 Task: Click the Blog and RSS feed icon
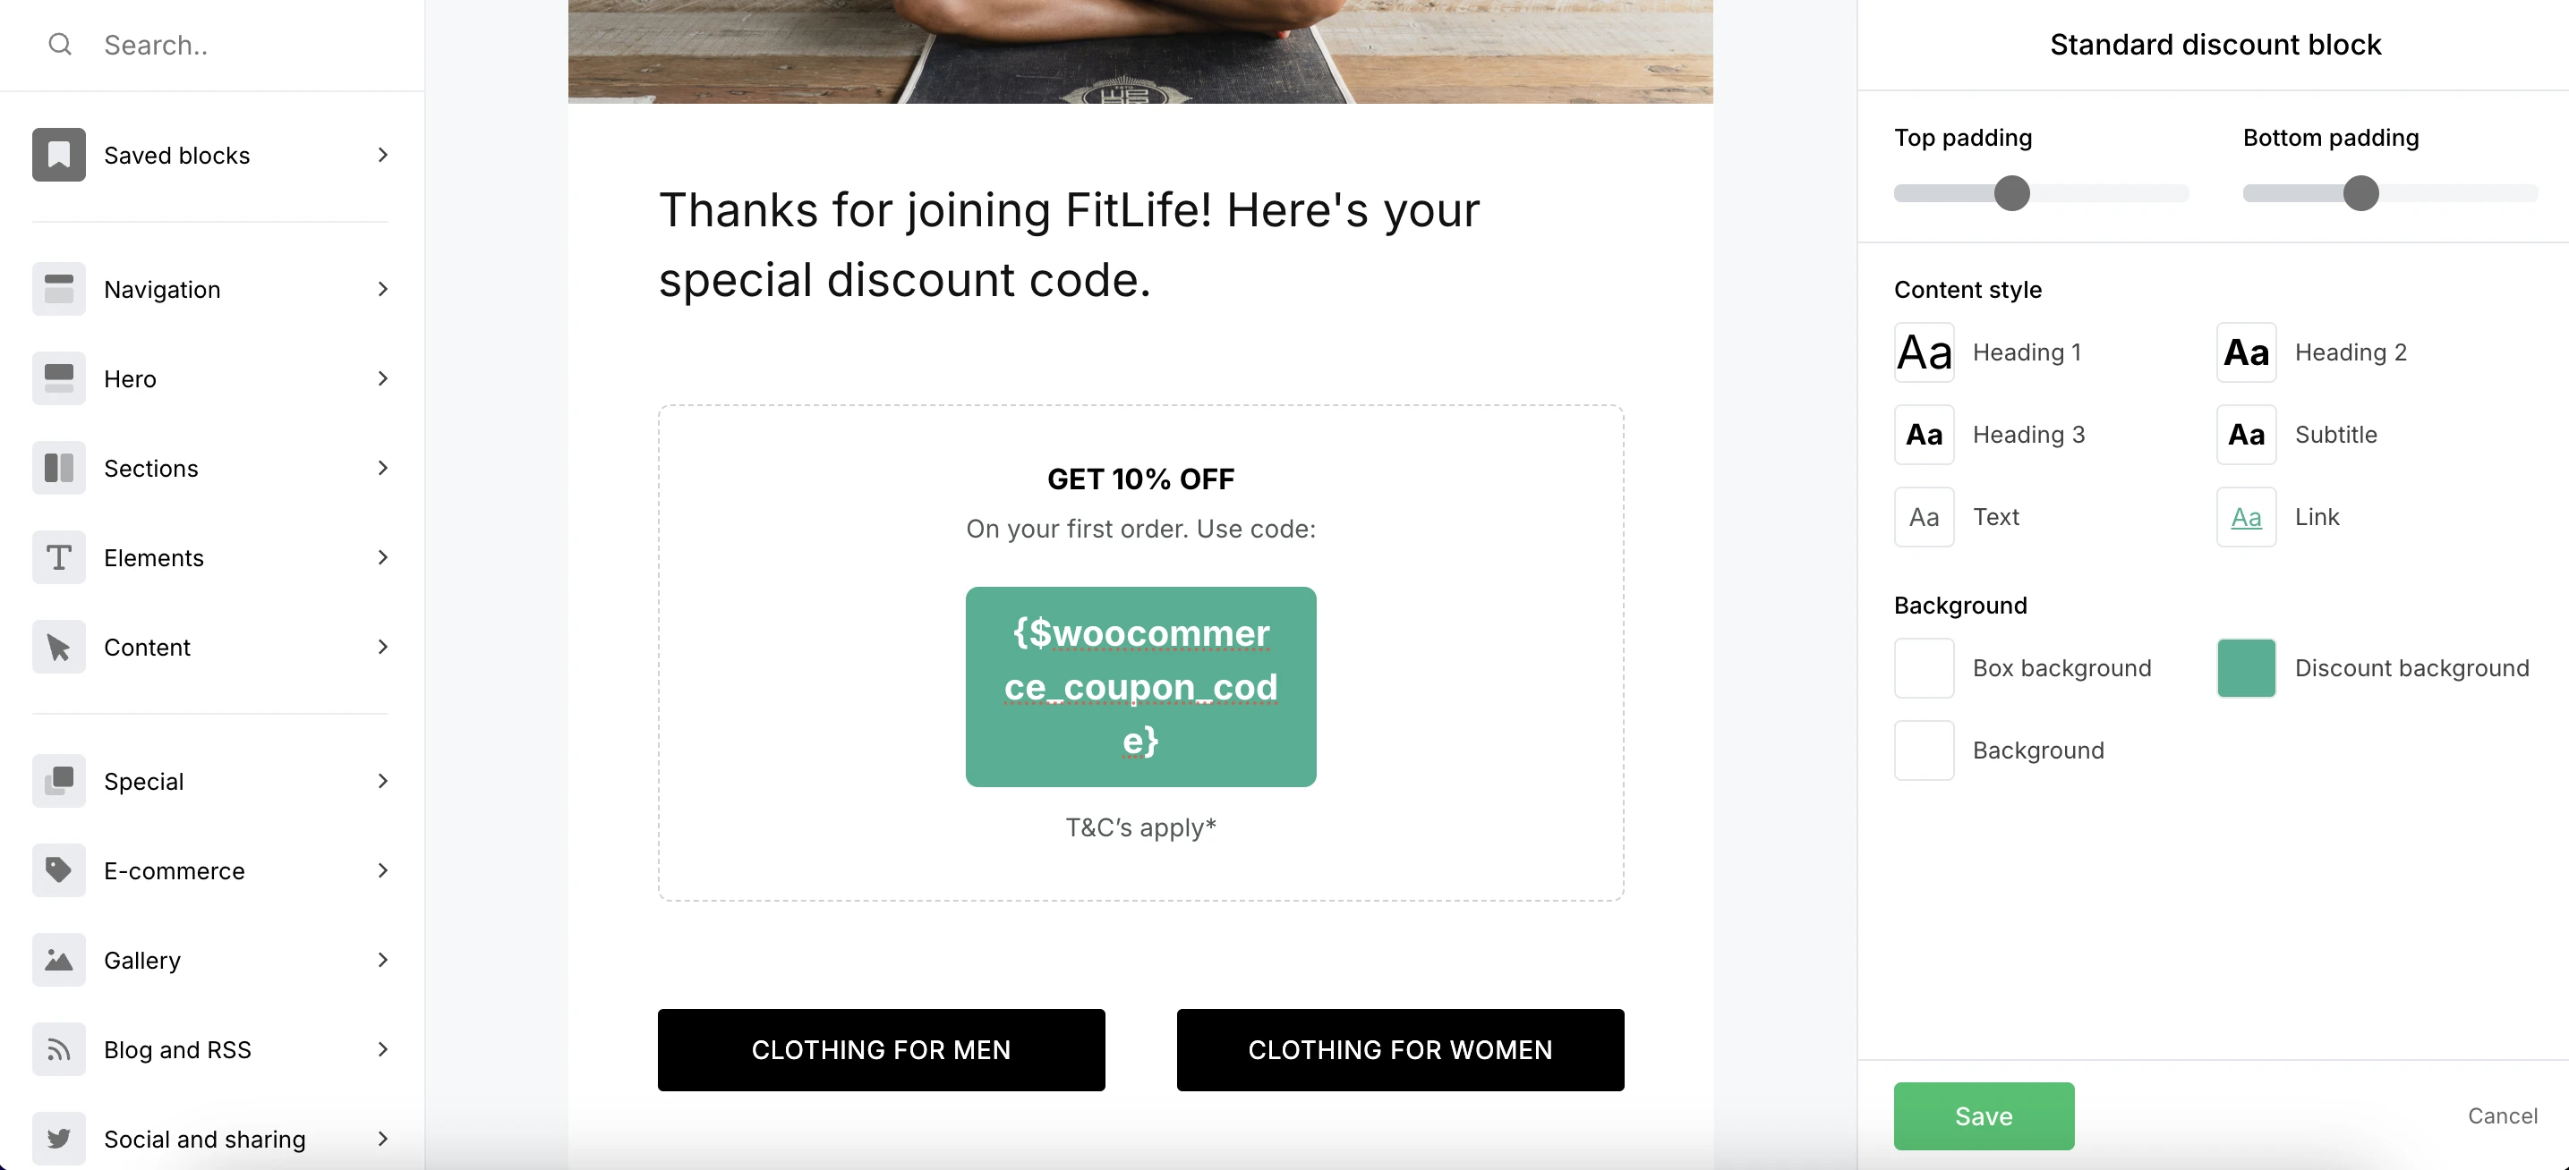59,1049
